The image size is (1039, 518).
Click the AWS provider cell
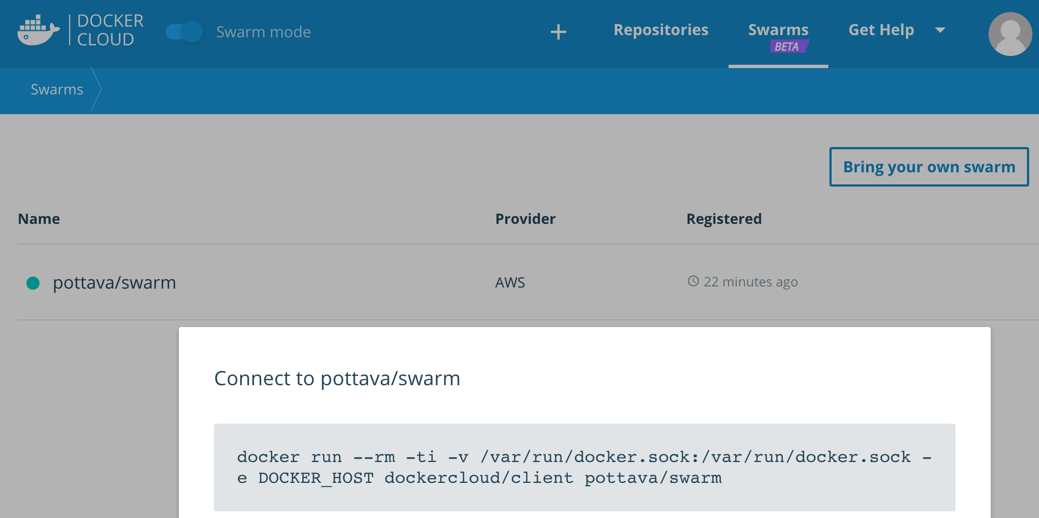(x=510, y=283)
